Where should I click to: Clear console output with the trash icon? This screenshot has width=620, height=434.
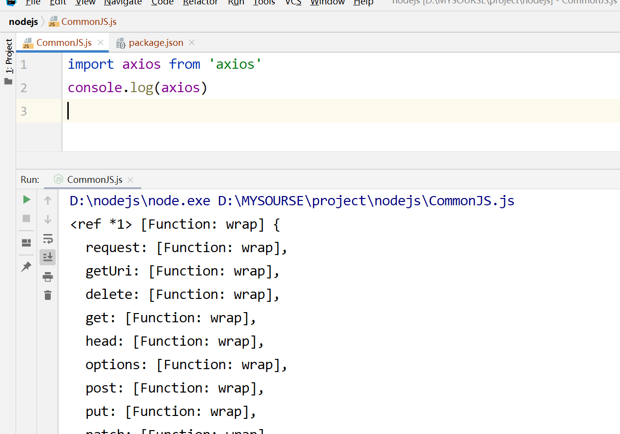pos(48,295)
